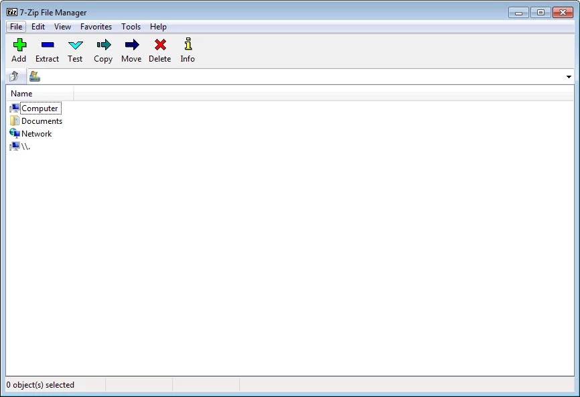Open the File menu
This screenshot has width=580, height=397.
(x=16, y=27)
